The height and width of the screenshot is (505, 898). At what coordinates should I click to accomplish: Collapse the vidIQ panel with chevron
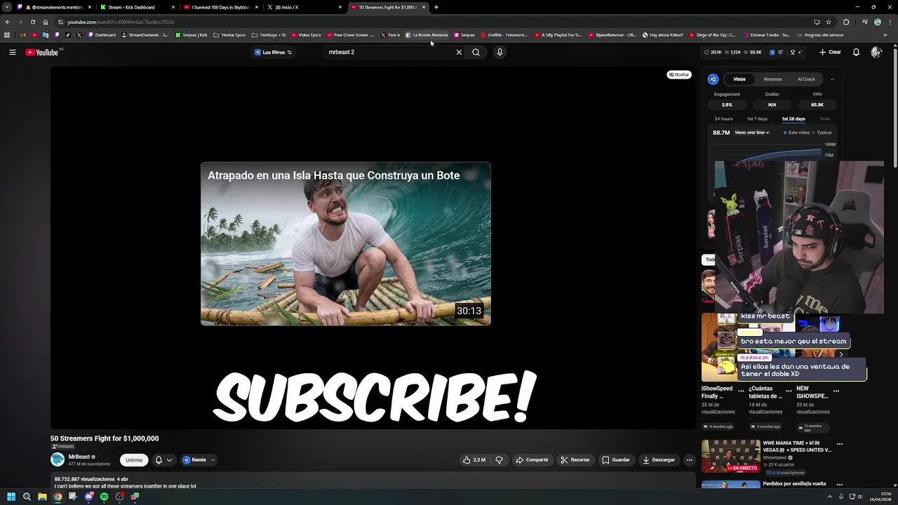(832, 79)
